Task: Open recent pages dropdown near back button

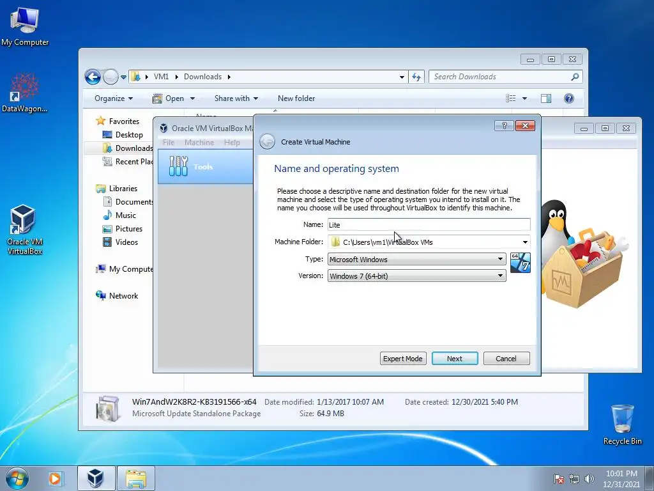Action: click(x=123, y=77)
